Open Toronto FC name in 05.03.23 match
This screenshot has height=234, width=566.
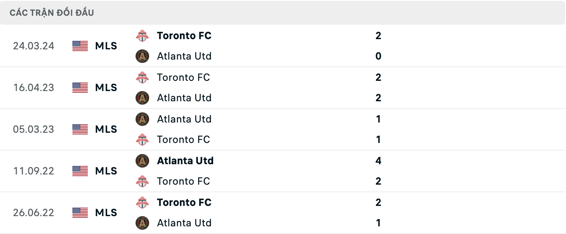tap(183, 140)
